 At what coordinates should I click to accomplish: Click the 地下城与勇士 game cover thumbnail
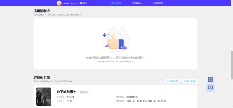(44, 97)
